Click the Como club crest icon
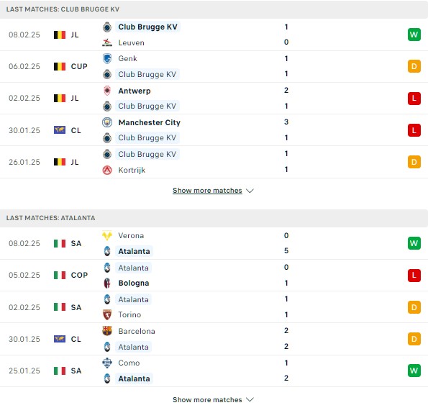 pos(107,363)
